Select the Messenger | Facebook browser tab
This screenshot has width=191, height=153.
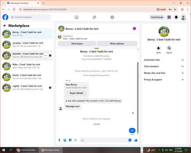(x=23, y=3)
